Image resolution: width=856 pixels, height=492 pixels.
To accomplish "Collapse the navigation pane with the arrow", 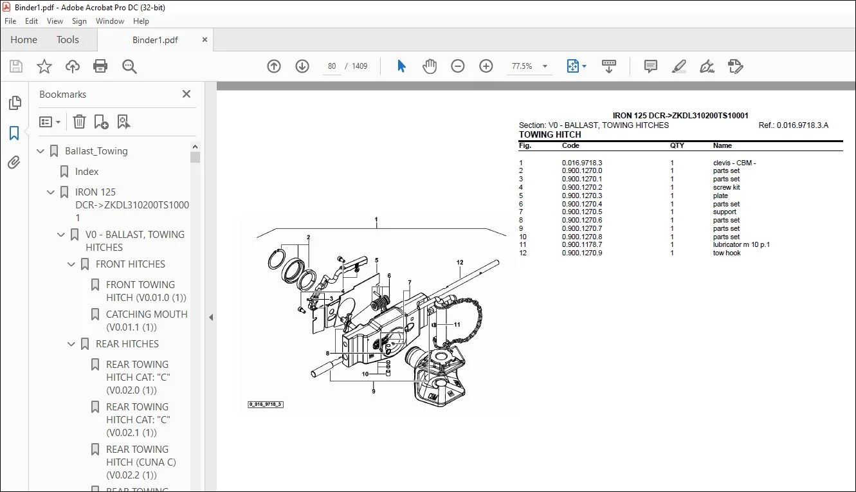I will click(210, 317).
